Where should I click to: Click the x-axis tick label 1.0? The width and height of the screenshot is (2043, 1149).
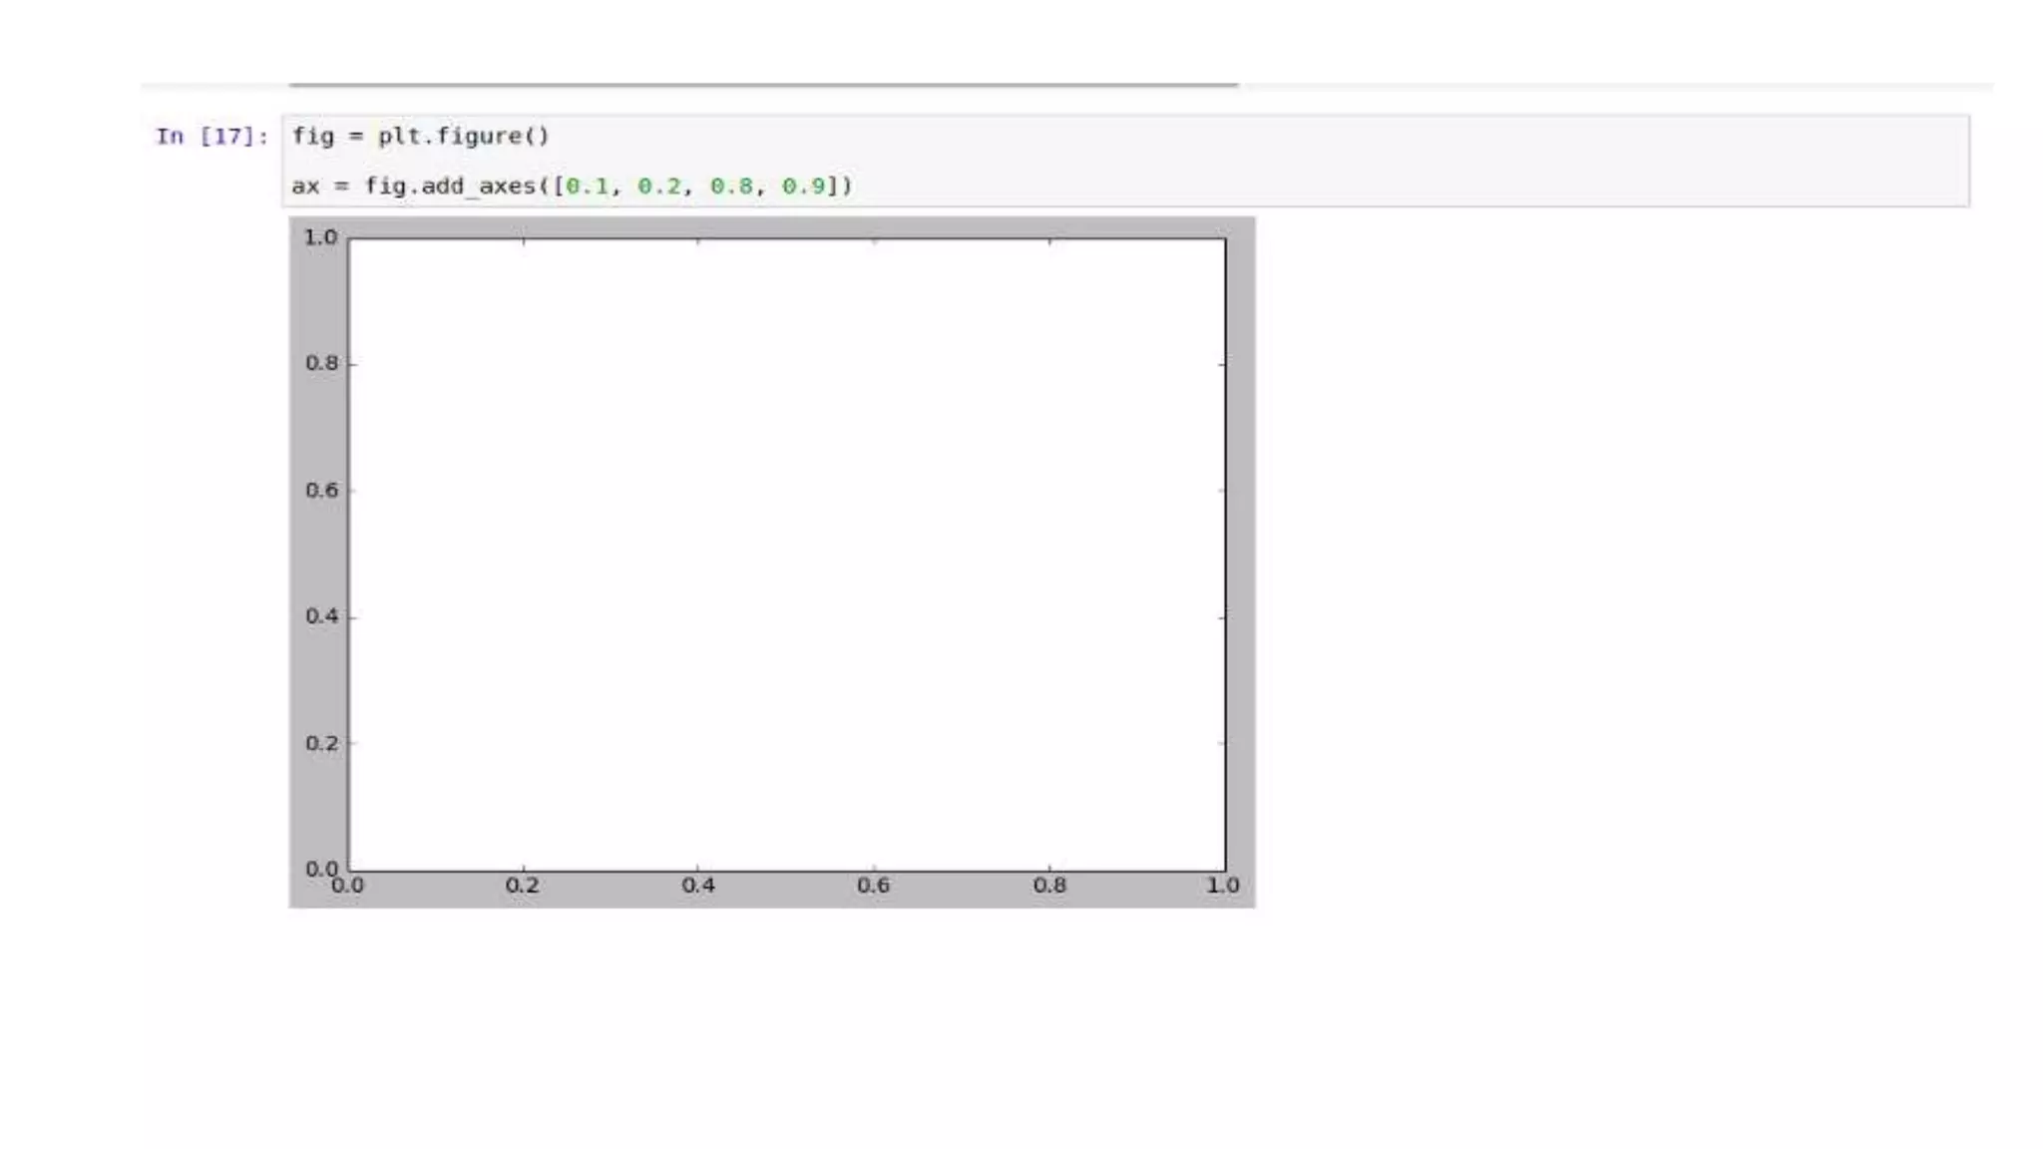[x=1223, y=886]
